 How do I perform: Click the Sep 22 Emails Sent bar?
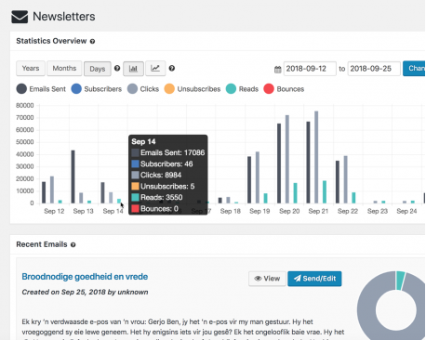click(338, 182)
